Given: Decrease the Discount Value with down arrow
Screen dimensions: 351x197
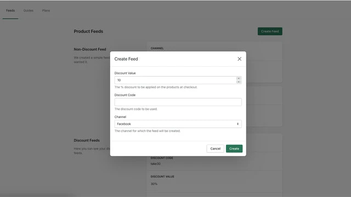Looking at the screenshot, I should click(239, 82).
